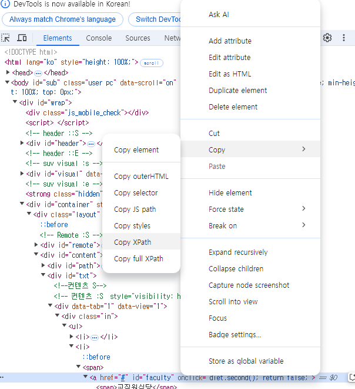Image resolution: width=355 pixels, height=389 pixels.
Task: Select the DOCTYPE html line
Action: (x=31, y=52)
